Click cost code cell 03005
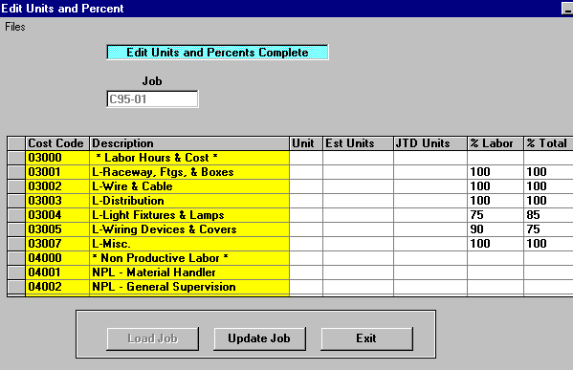The image size is (573, 370). tap(57, 229)
